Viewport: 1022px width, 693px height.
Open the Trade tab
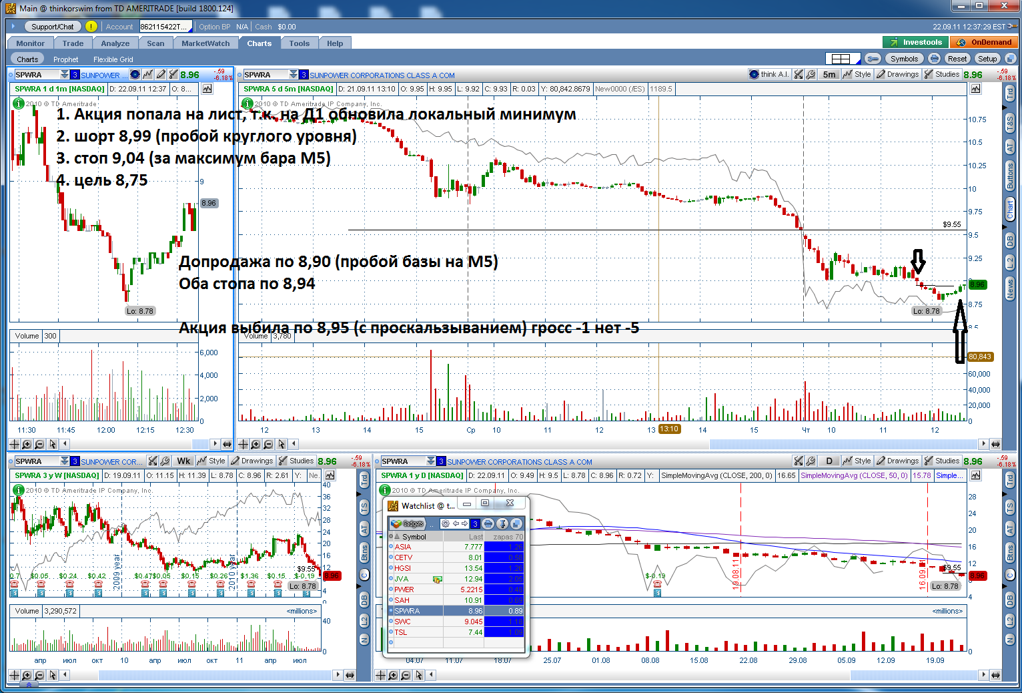coord(73,43)
